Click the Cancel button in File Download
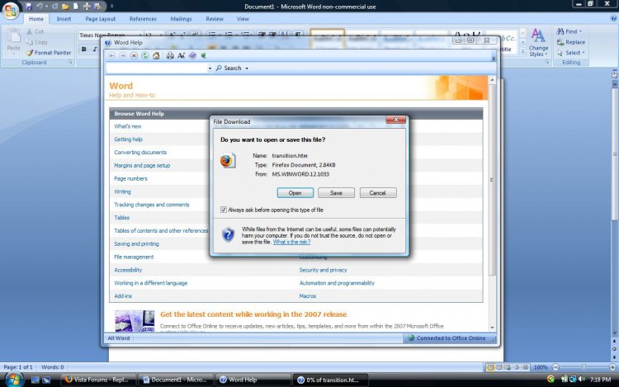This screenshot has height=387, width=619. coord(378,193)
